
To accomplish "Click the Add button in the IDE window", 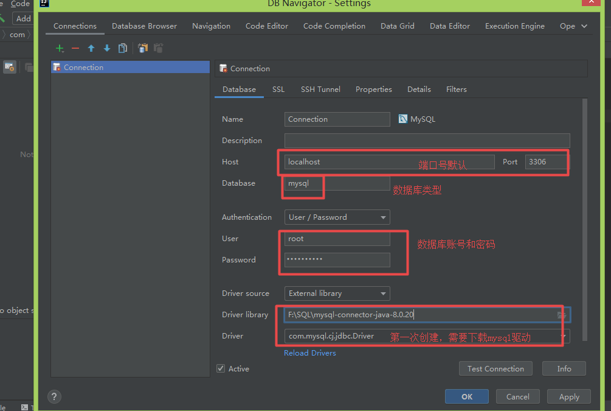I will point(22,18).
